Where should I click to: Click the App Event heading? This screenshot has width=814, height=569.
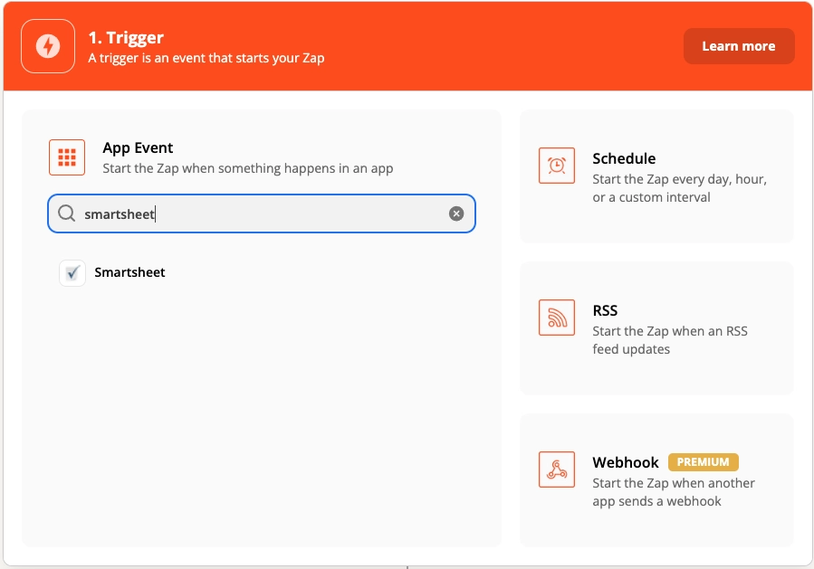[x=138, y=147]
